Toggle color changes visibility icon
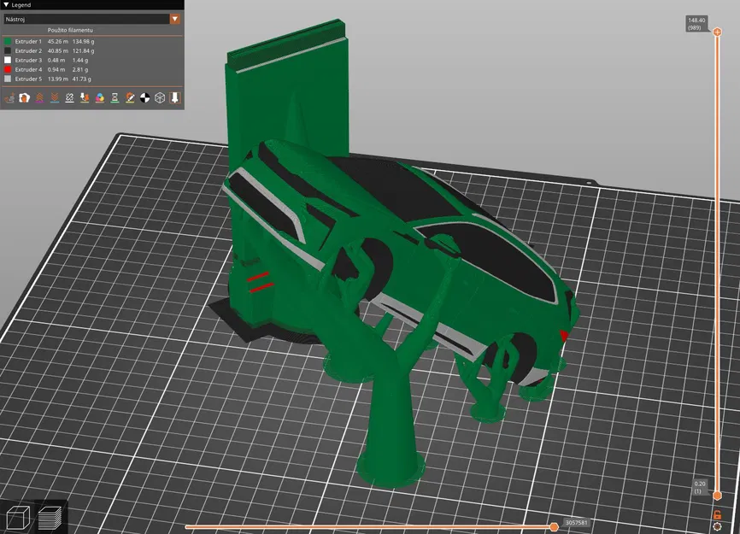Viewport: 740px width, 534px height. [x=100, y=97]
